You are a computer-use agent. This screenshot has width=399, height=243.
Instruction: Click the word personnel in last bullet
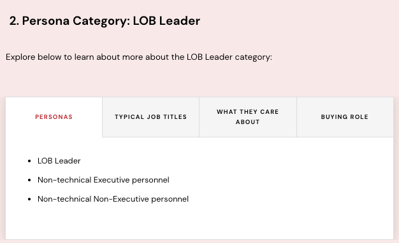pos(170,199)
